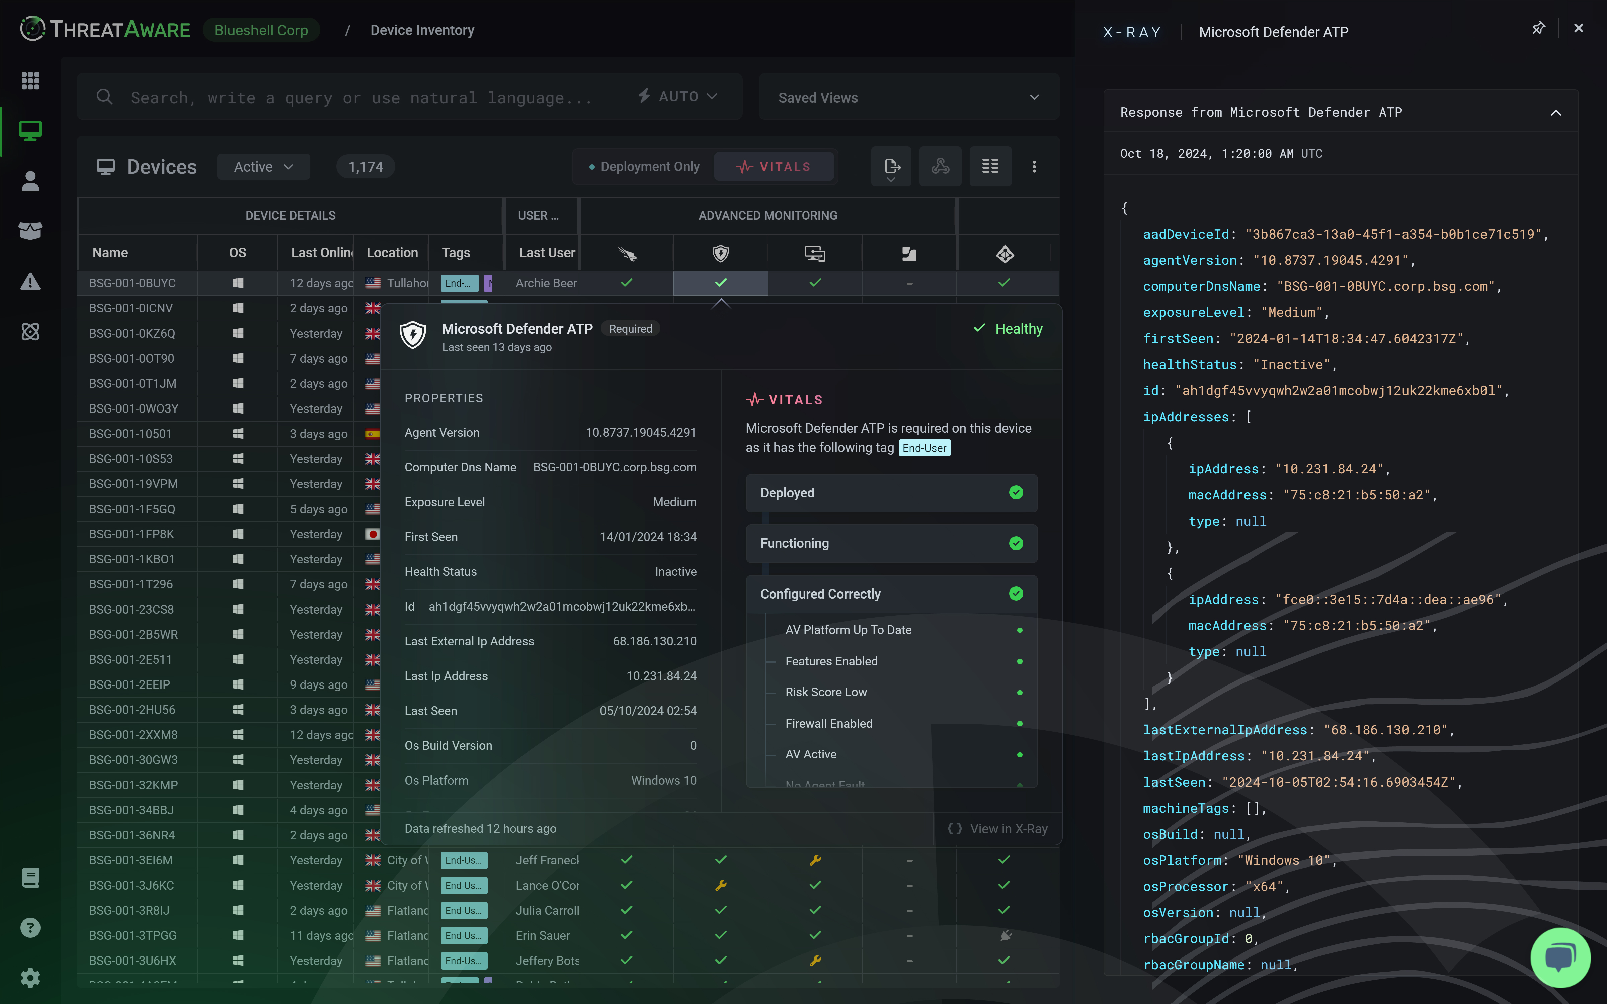The height and width of the screenshot is (1004, 1607).
Task: Open the integrations webhook icon on the toolbar
Action: pos(940,166)
